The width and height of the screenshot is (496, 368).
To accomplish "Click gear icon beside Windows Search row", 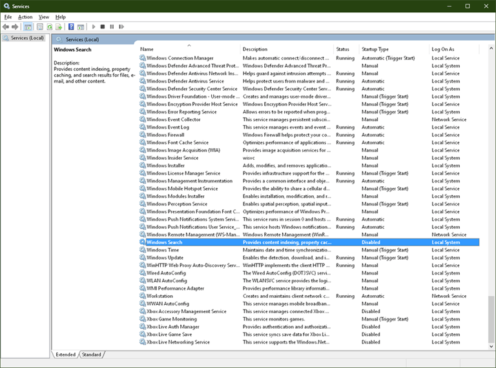I will click(143, 242).
